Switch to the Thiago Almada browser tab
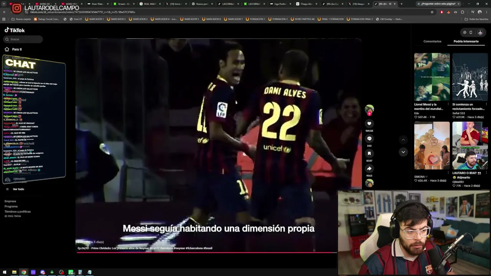This screenshot has height=276, width=491. coord(306,4)
